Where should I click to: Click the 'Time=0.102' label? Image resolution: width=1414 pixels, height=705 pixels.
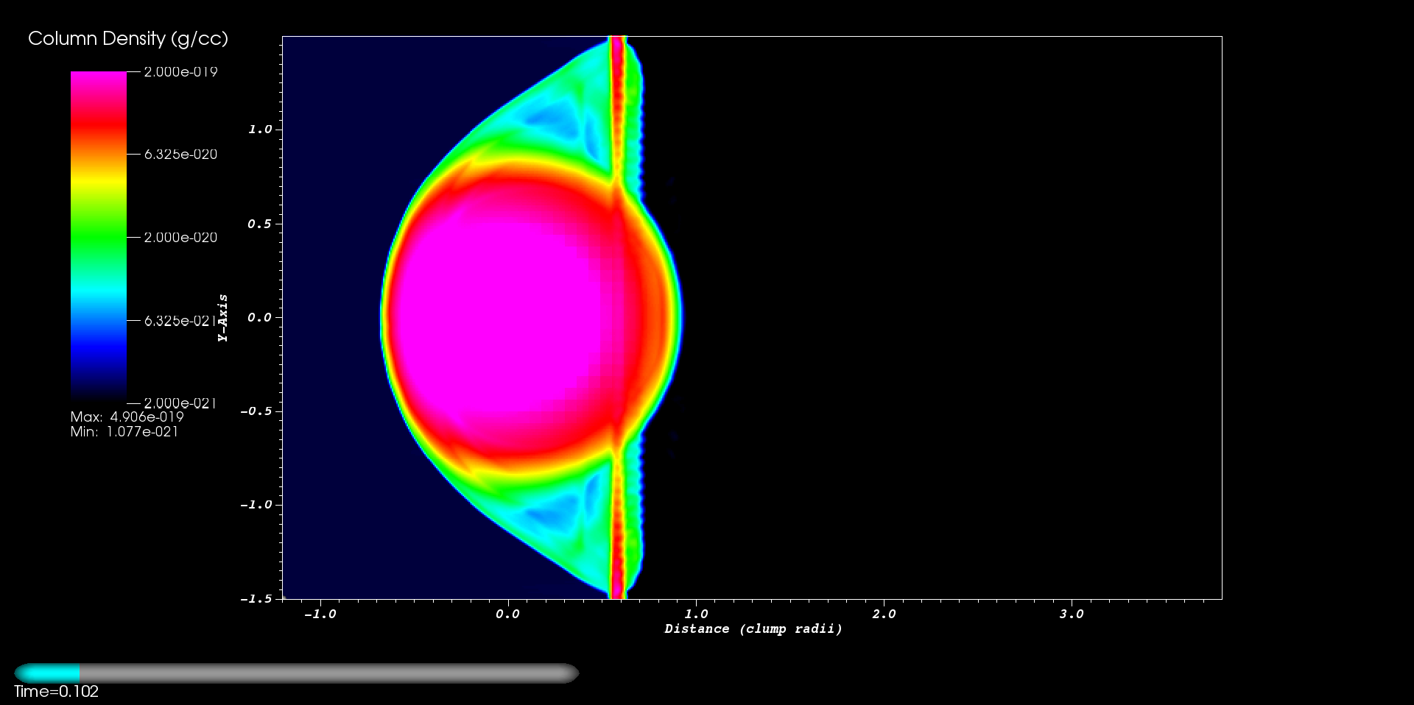(56, 692)
